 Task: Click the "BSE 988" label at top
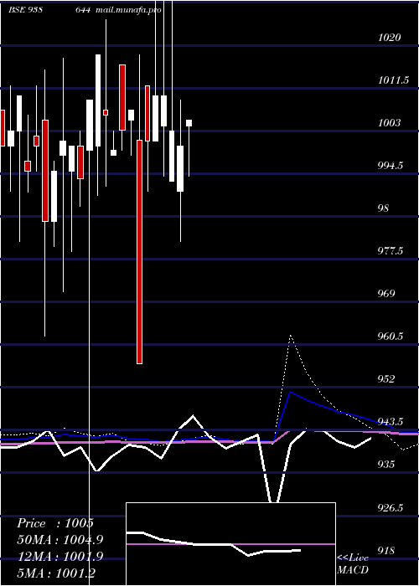(25, 10)
